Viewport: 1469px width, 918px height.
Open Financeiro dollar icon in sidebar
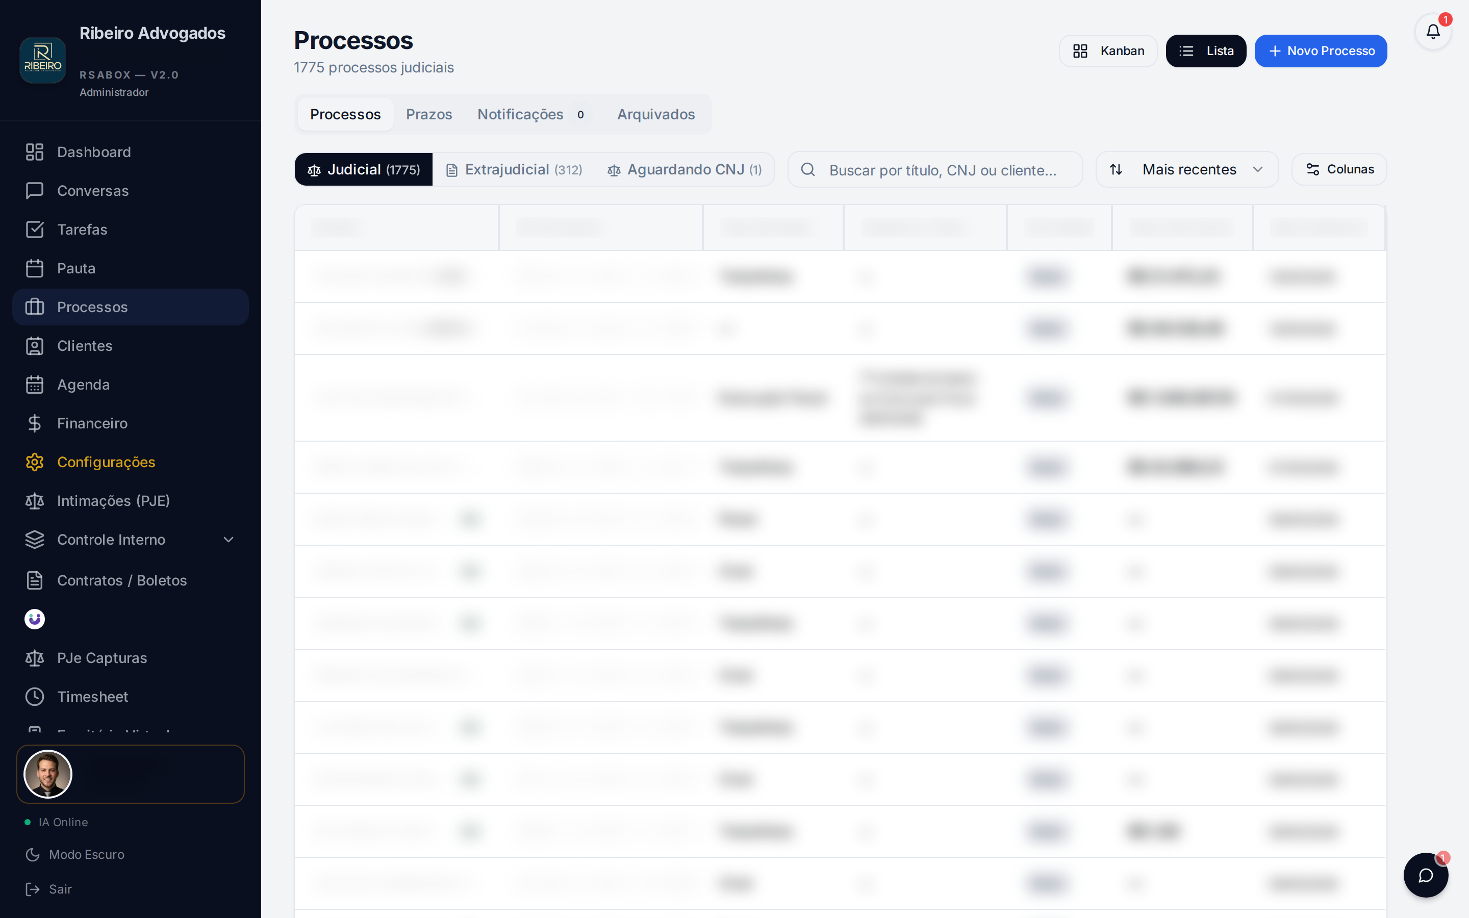pos(35,423)
